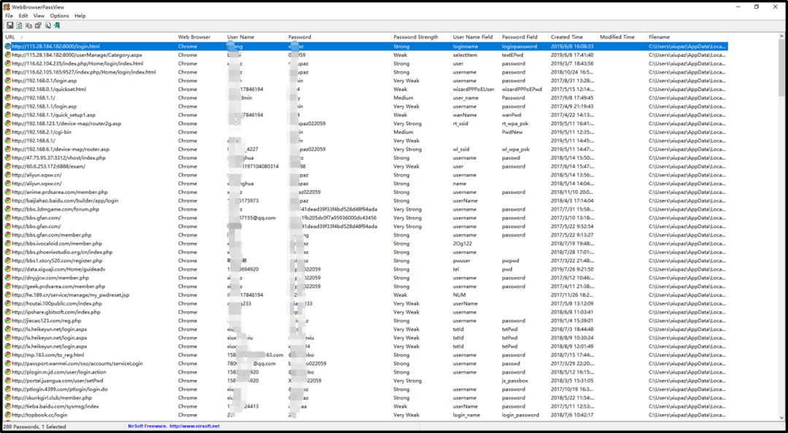Viewport: 788px width, 433px height.
Task: Select the http://dnyyjcw.com/member.php row
Action: [366, 278]
